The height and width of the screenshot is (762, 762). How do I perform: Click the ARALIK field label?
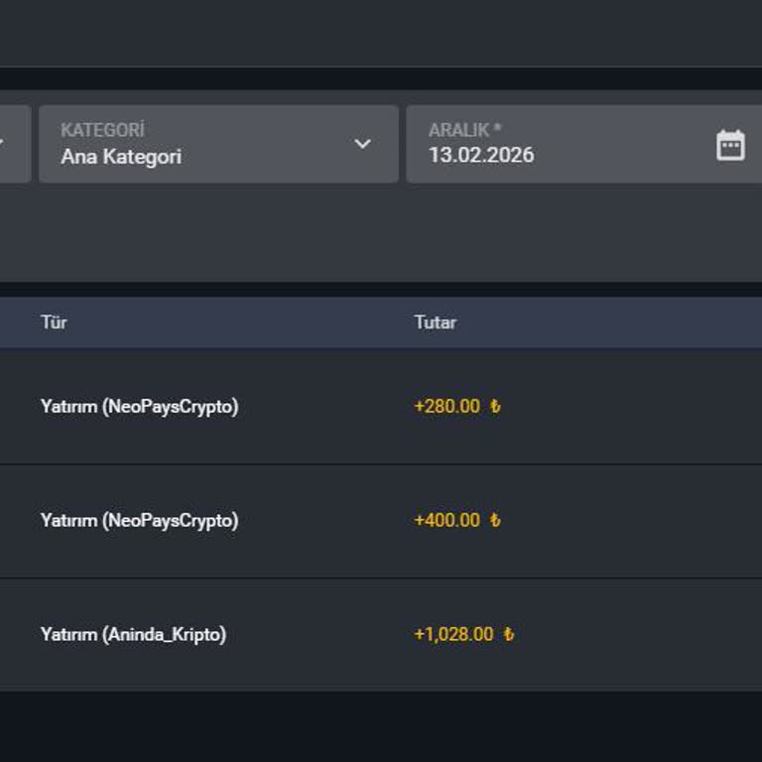point(464,130)
